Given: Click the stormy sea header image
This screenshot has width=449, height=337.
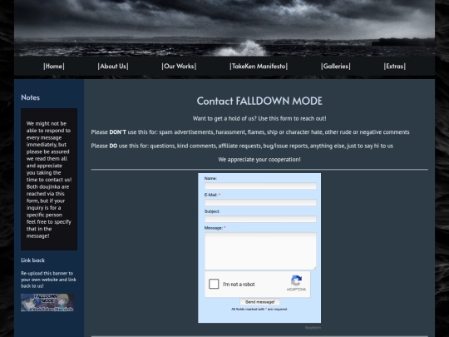Looking at the screenshot, I should 224,27.
